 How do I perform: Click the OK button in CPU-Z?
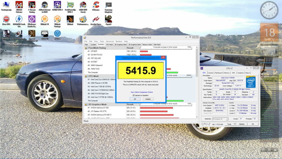253,124
